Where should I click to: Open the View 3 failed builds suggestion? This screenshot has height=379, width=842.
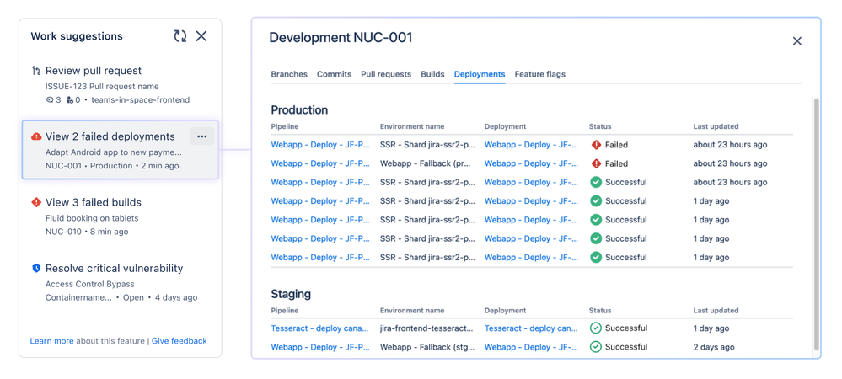click(94, 202)
